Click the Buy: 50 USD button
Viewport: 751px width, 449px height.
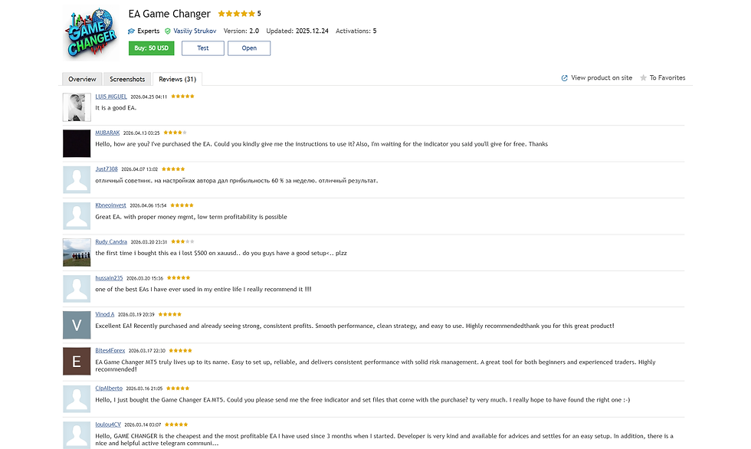pyautogui.click(x=152, y=48)
